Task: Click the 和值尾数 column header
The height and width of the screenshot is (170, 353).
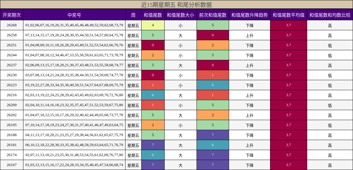Action: pyautogui.click(x=153, y=15)
